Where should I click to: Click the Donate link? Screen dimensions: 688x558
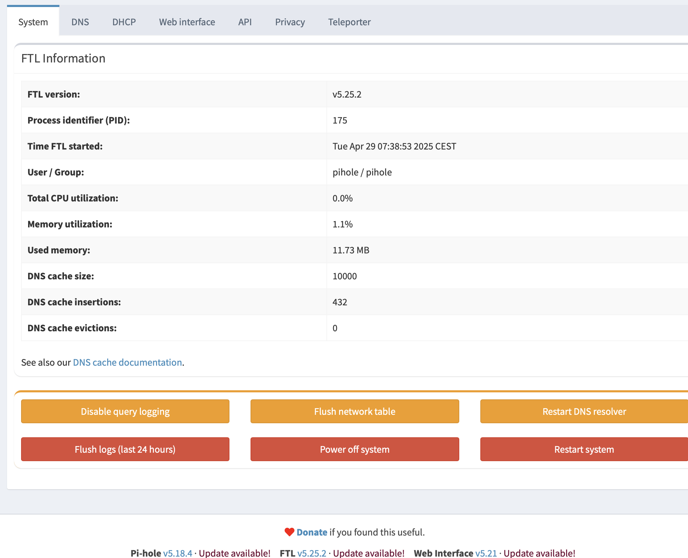coord(312,532)
